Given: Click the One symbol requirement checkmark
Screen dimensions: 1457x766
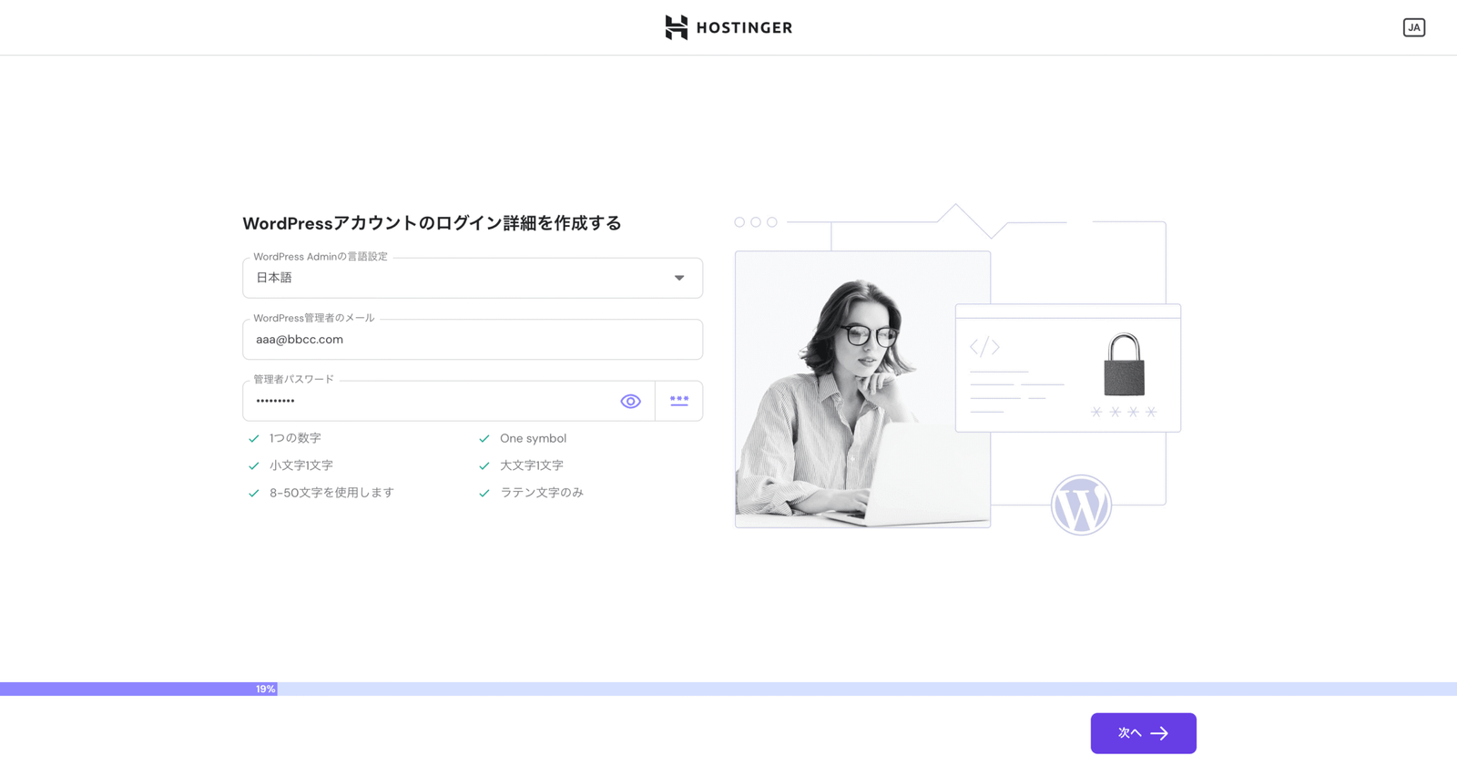Looking at the screenshot, I should (484, 438).
